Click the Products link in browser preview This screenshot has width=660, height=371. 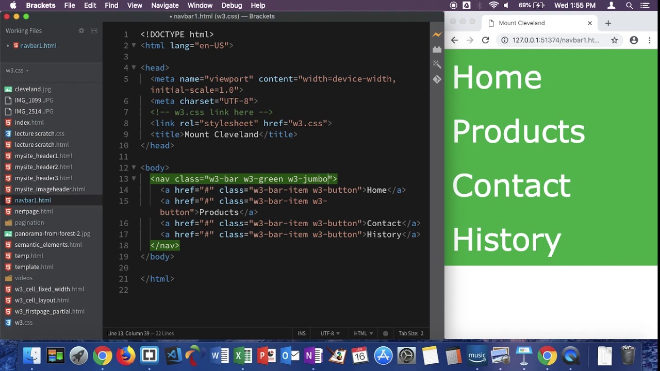(x=518, y=131)
